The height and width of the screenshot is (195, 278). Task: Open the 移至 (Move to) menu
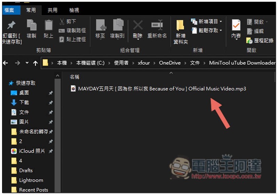click(100, 29)
